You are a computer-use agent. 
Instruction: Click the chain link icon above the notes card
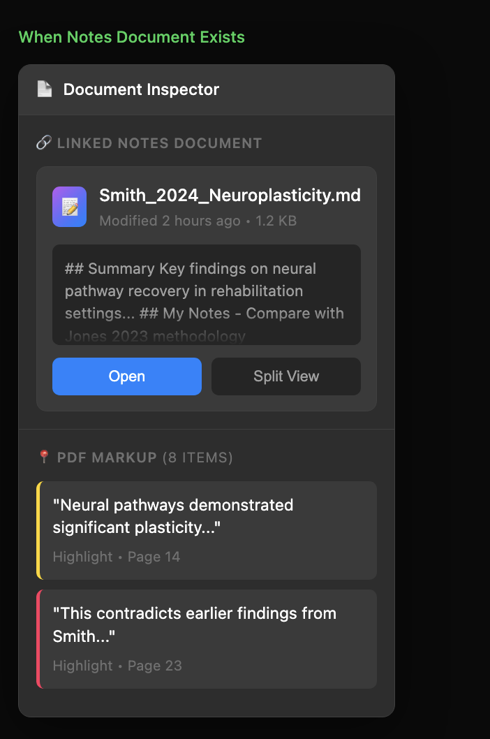click(43, 143)
